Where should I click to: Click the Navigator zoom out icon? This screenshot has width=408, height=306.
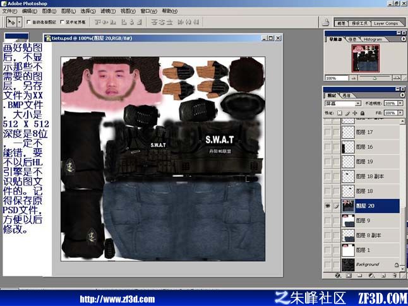click(353, 78)
